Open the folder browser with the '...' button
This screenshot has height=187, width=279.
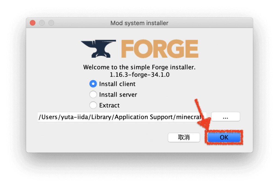coord(225,117)
